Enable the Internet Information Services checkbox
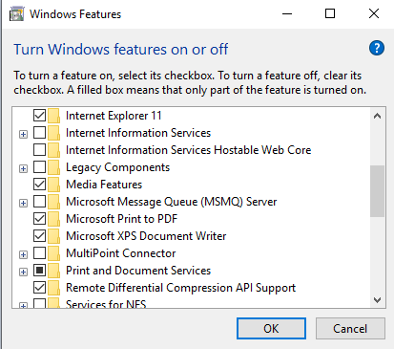 tap(39, 132)
